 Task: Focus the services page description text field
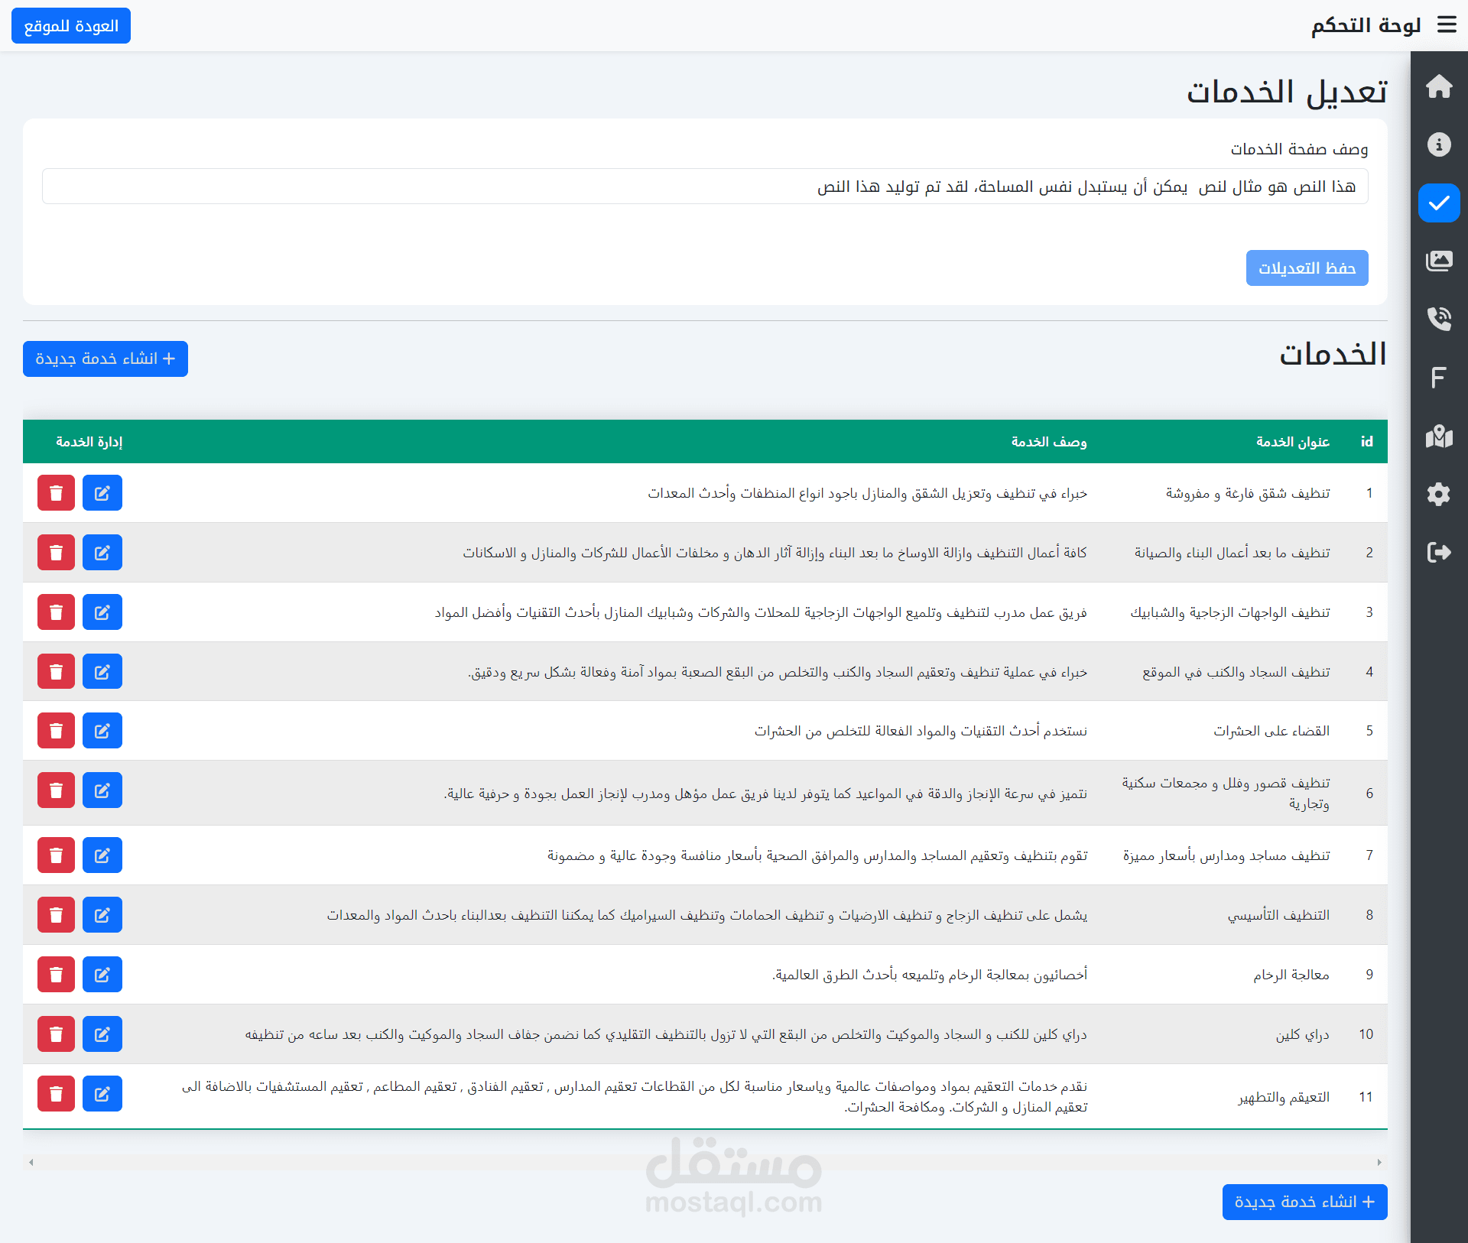[x=704, y=187]
